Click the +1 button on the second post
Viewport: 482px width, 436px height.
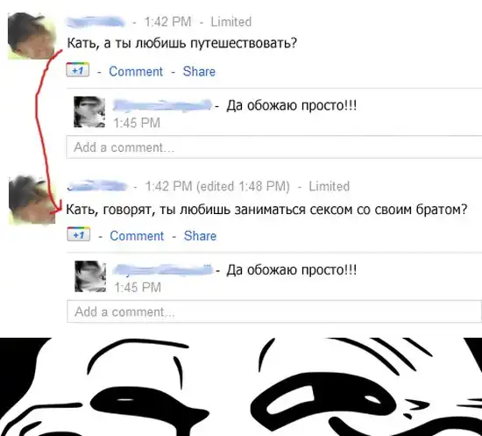[x=79, y=234]
